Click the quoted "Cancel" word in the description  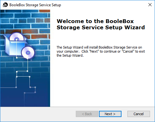point(128,51)
